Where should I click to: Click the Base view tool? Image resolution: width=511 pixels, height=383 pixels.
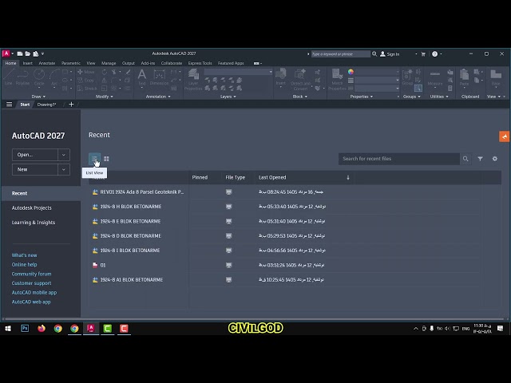(x=496, y=77)
